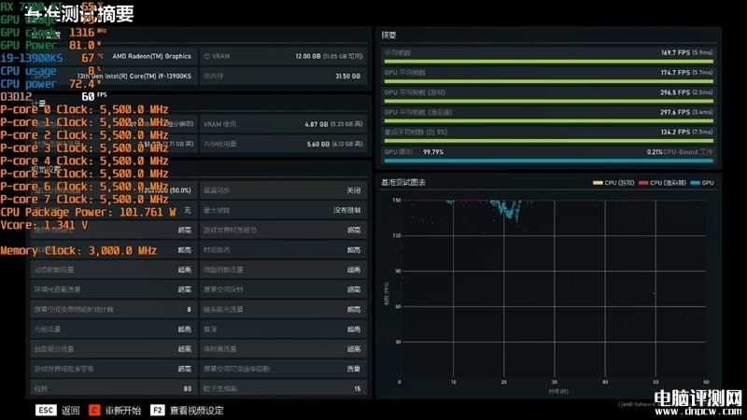Image resolution: width=747 pixels, height=420 pixels.
Task: Click the 基准测试图表 chart heading
Action: click(x=403, y=182)
